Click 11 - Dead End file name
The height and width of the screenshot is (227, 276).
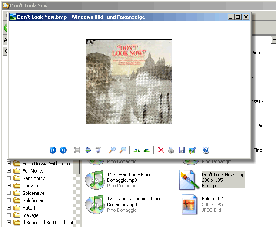coord(128,177)
